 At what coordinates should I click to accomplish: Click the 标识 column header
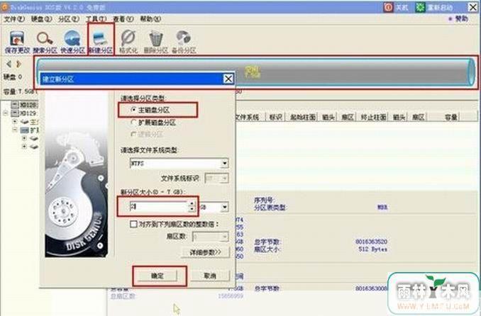pos(275,117)
